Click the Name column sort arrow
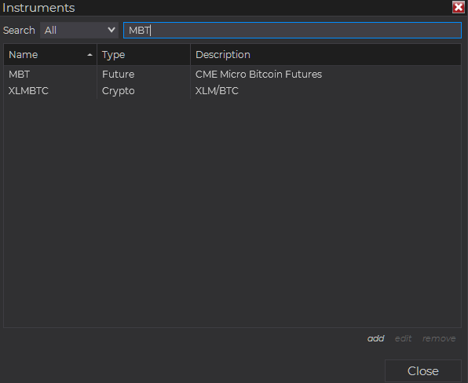The image size is (468, 383). coord(90,55)
